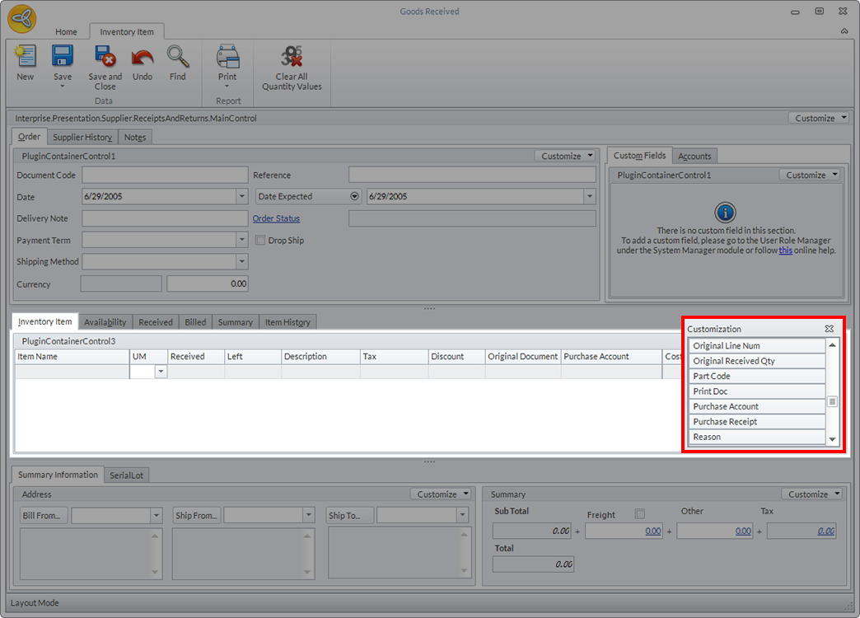
Task: Click the application logo orb
Action: pos(21,17)
